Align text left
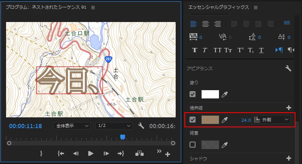Screen dimensions: 302x164 click(x=193, y=24)
